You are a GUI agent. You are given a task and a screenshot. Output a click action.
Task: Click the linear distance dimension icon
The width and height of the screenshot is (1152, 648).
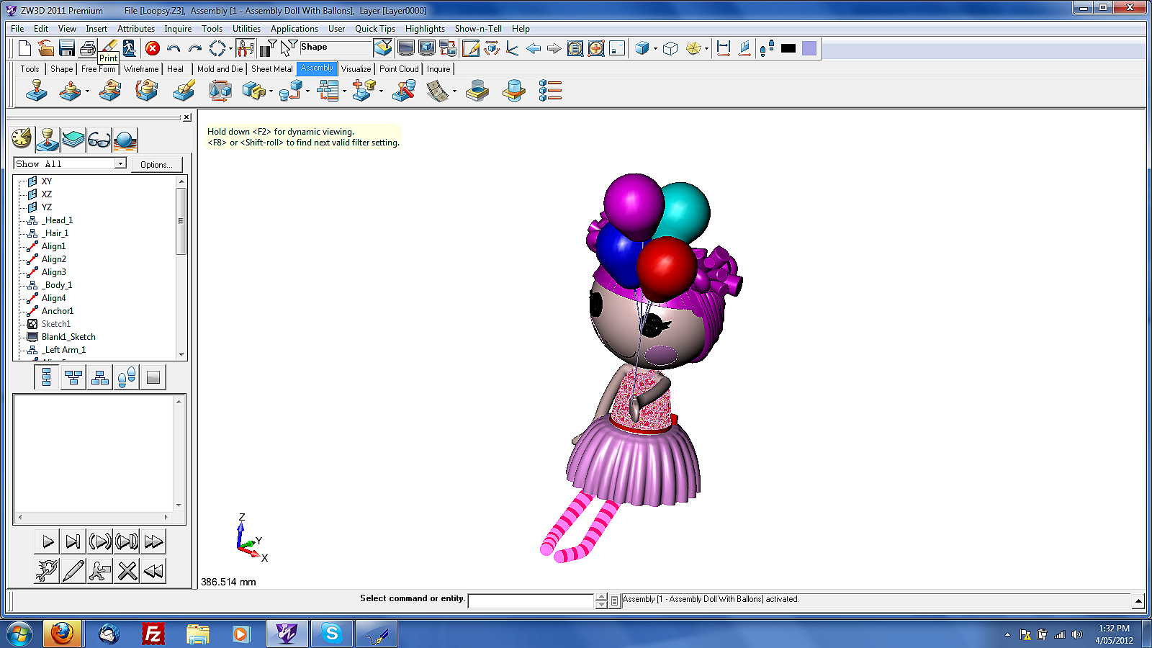coord(724,48)
